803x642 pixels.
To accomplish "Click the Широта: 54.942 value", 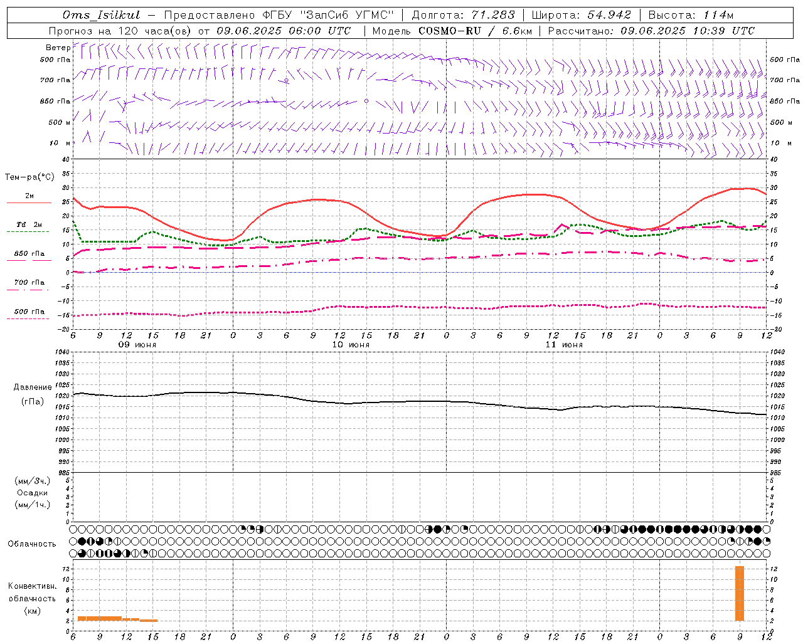I will tap(581, 15).
